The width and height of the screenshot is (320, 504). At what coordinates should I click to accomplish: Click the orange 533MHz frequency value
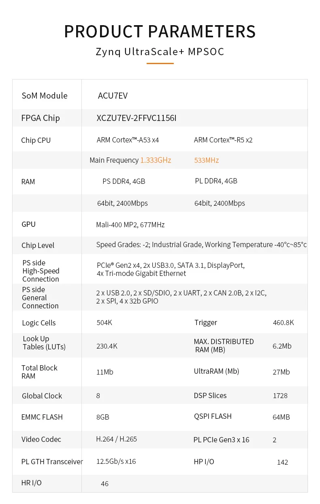(207, 160)
